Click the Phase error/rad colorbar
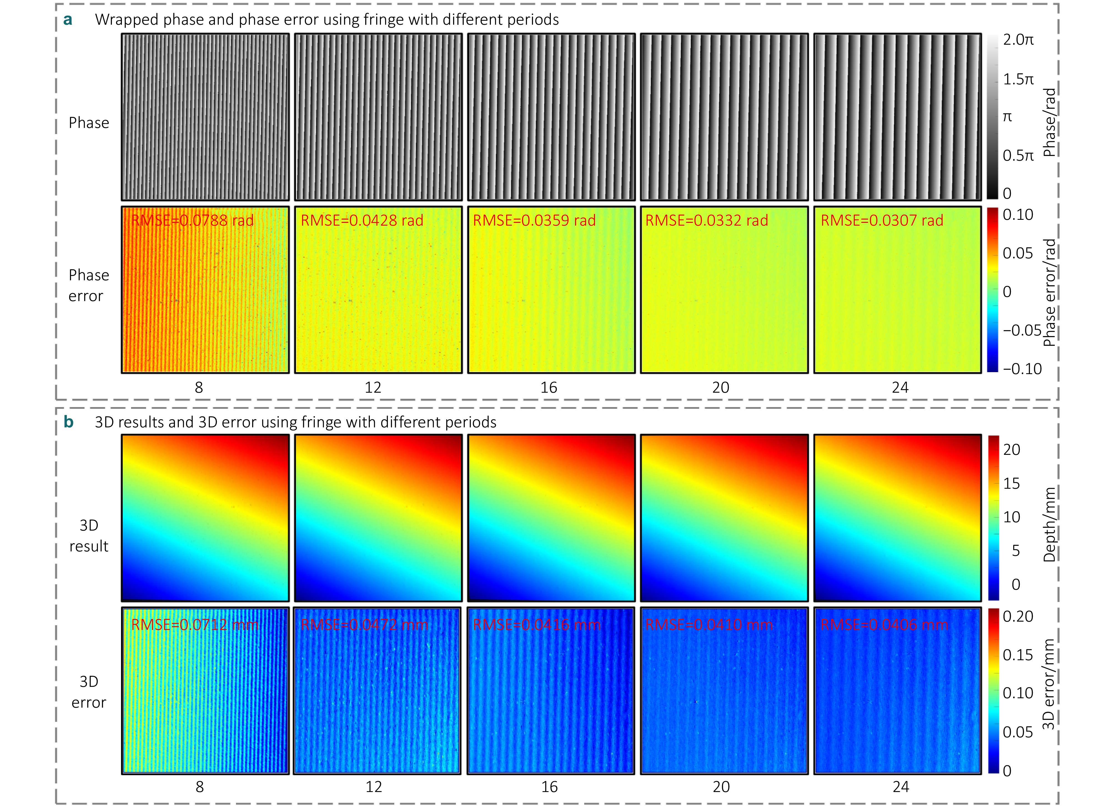This screenshot has height=807, width=1115. (x=992, y=289)
